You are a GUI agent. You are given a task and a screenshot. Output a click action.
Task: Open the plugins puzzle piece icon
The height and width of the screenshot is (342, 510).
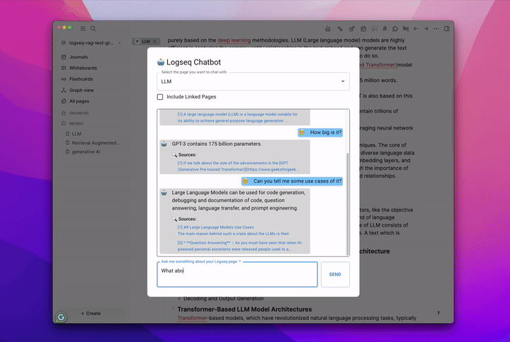coord(395,28)
